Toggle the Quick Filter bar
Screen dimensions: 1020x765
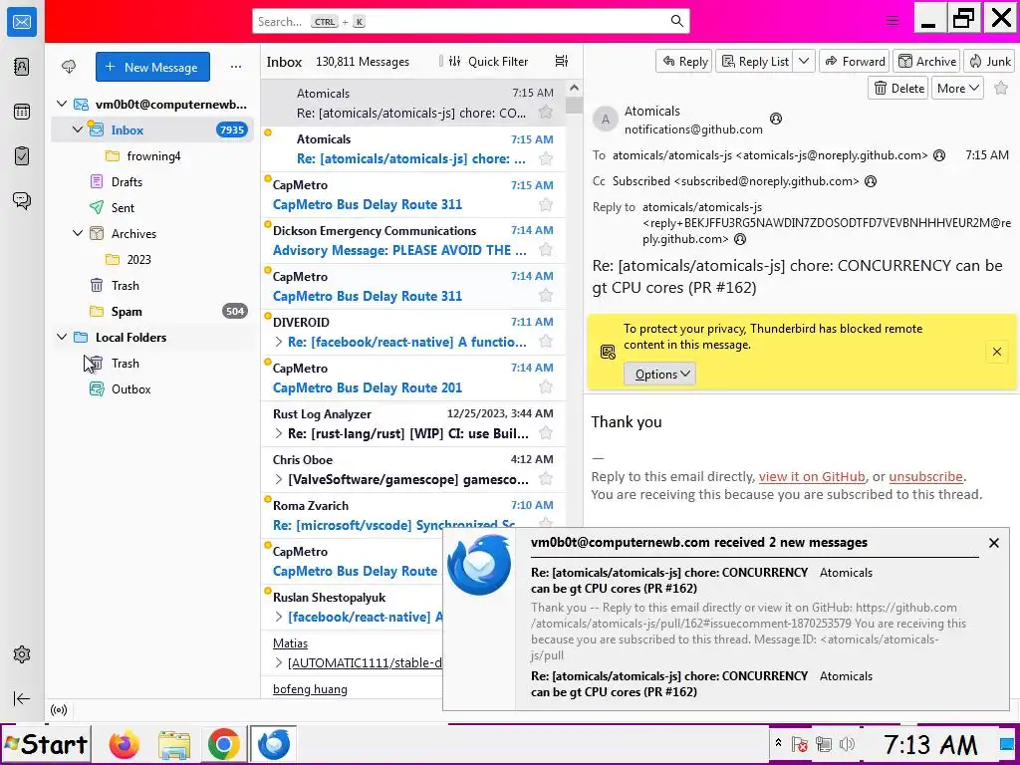(488, 61)
